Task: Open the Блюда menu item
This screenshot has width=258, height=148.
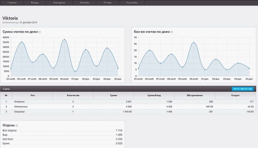Action: point(35,3)
